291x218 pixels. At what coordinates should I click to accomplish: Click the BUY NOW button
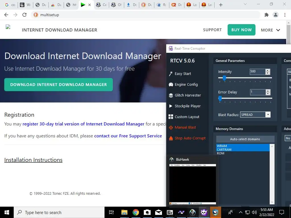tap(242, 30)
